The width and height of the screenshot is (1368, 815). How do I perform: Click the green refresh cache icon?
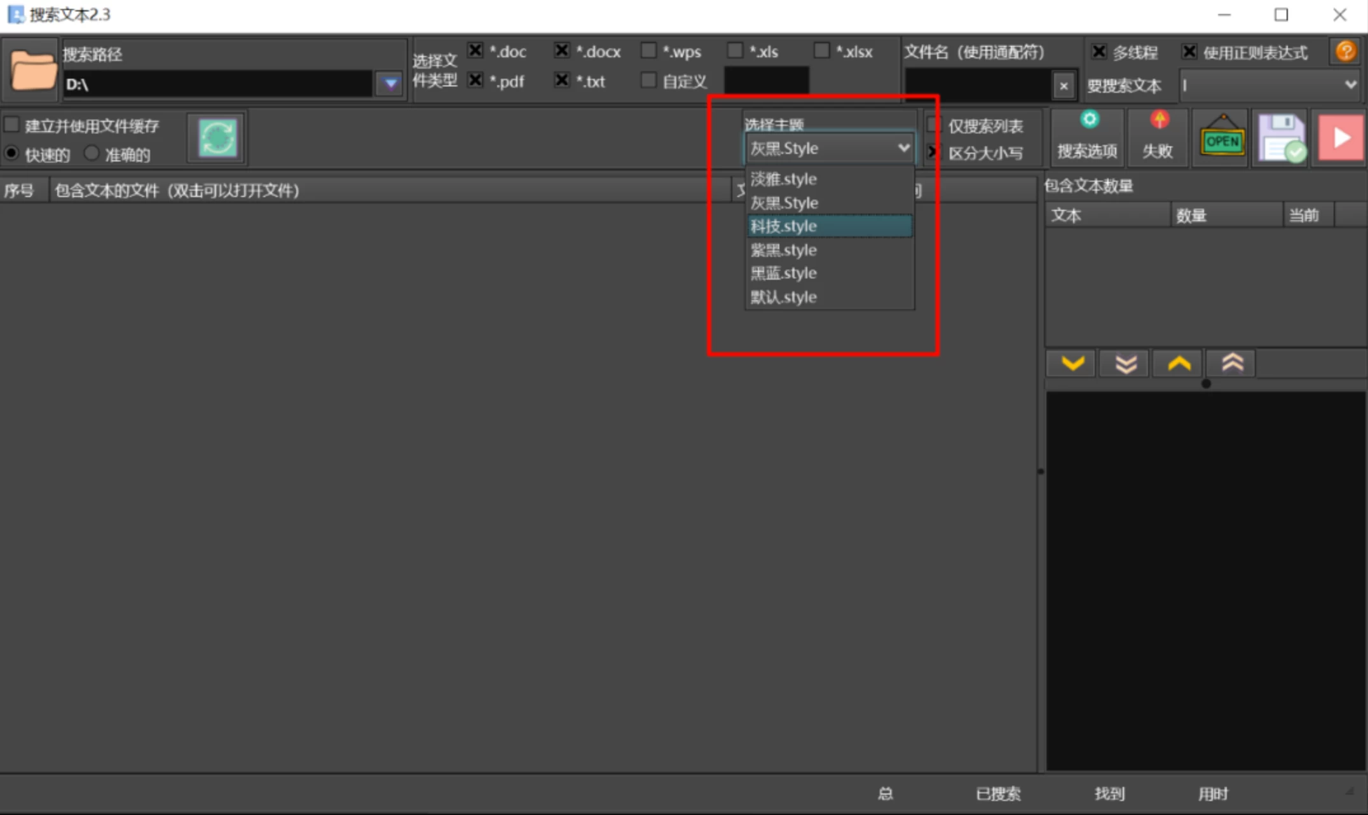(x=217, y=137)
